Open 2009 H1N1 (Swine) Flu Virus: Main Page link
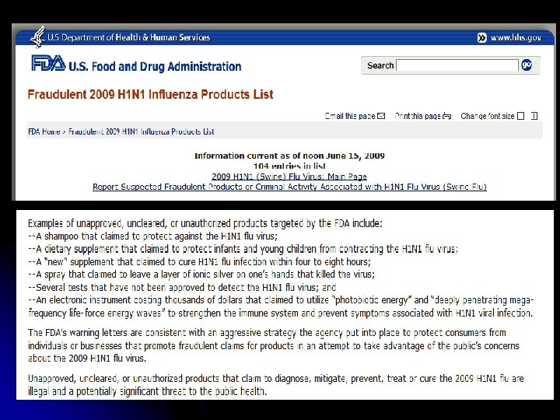This screenshot has width=560, height=420. 289,177
